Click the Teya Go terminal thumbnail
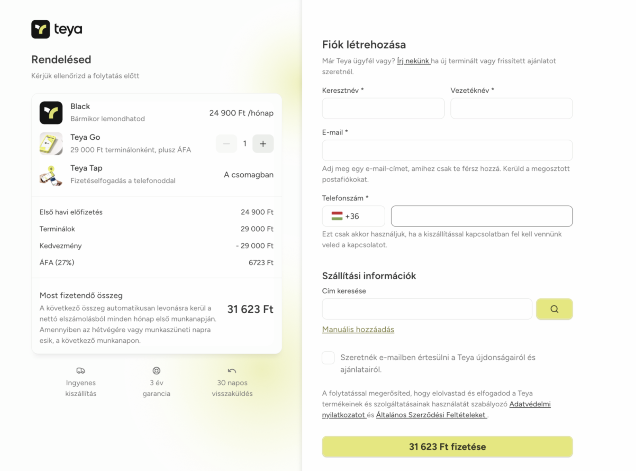This screenshot has width=636, height=471. click(x=51, y=144)
